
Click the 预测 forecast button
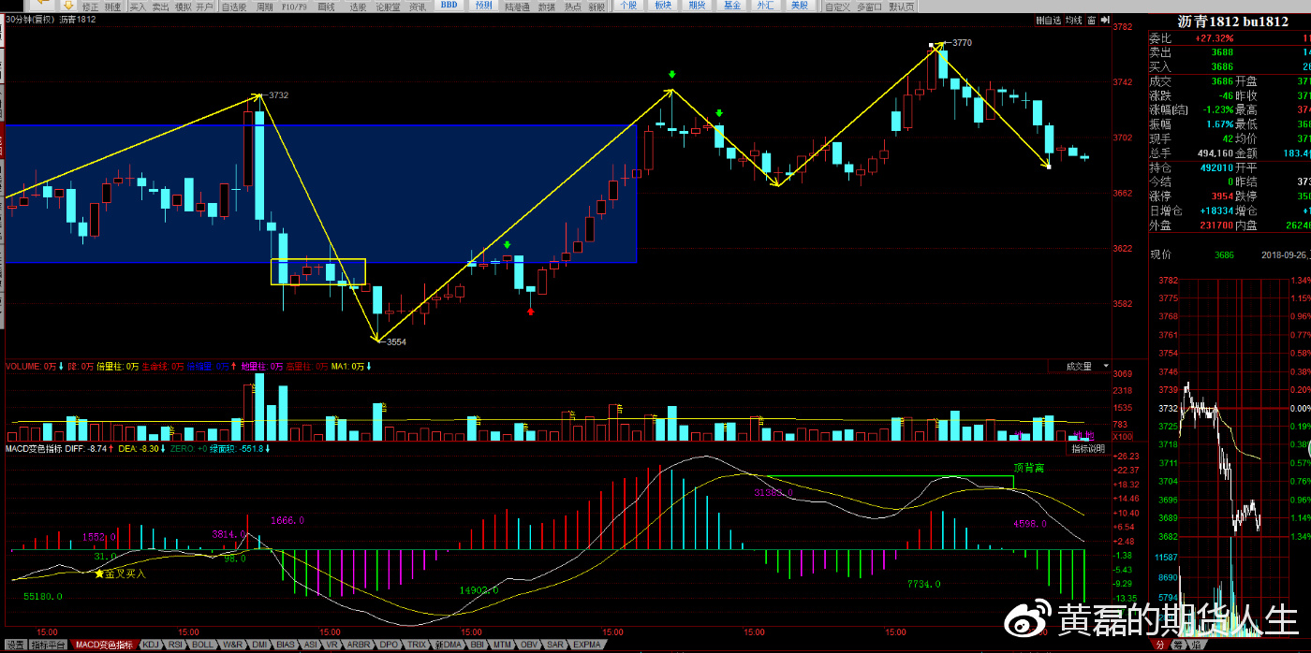coord(483,6)
